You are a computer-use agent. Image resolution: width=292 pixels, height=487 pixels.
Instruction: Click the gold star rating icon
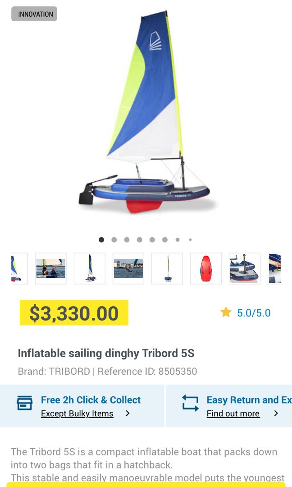click(x=226, y=312)
